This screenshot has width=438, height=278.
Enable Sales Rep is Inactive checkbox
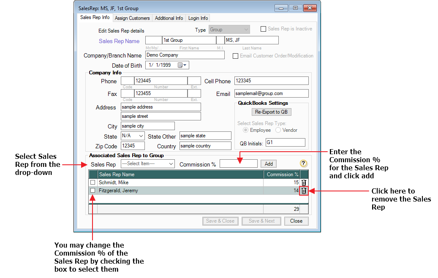(x=264, y=29)
